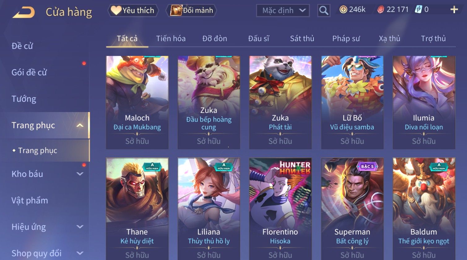
Task: Switch to the Pháp sư tab
Action: pos(346,39)
